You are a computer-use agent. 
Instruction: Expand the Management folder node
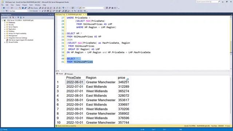(x=5, y=36)
